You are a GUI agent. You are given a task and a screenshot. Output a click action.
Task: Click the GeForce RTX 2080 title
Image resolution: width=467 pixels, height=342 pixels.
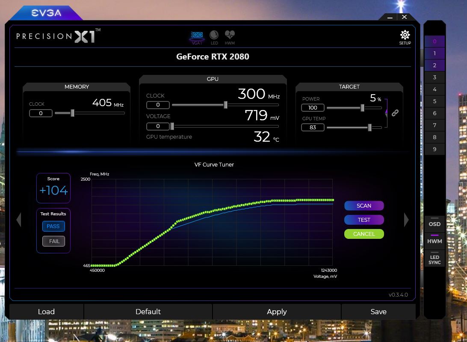tap(213, 57)
